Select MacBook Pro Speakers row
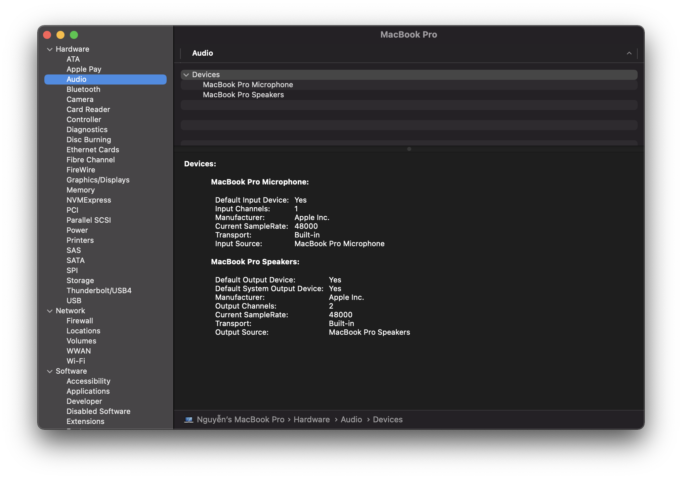This screenshot has width=682, height=479. click(x=243, y=95)
